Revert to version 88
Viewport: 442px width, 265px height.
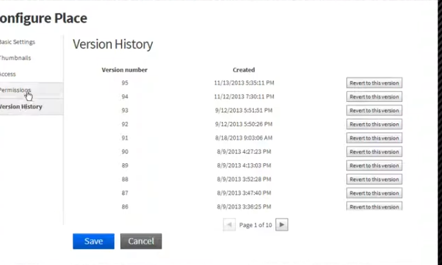374,179
